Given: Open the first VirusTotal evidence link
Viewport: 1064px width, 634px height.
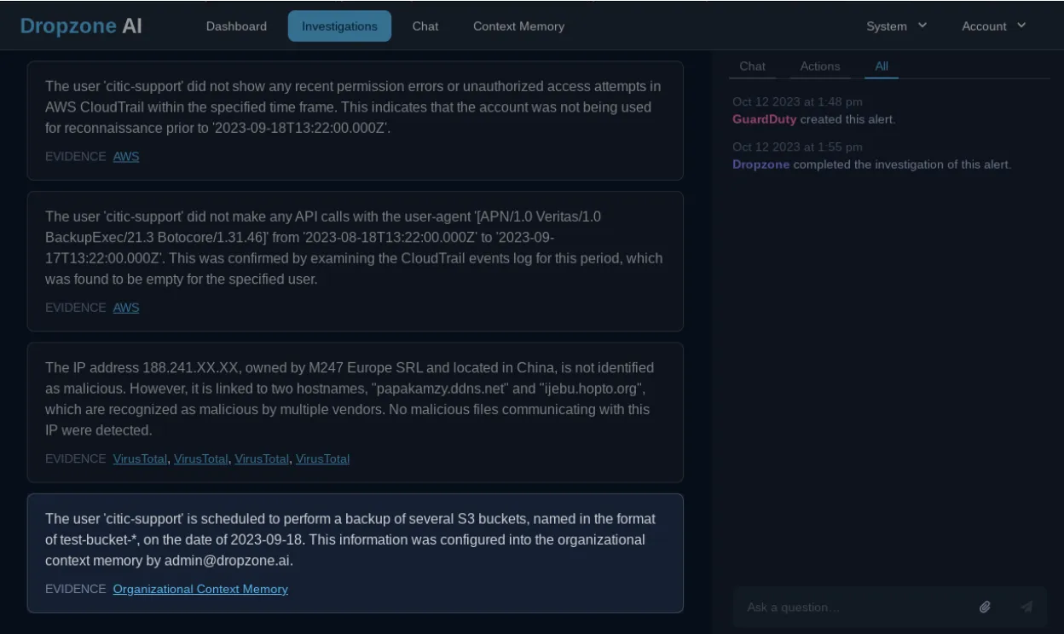Looking at the screenshot, I should click(x=139, y=458).
